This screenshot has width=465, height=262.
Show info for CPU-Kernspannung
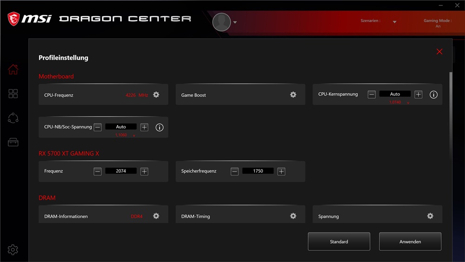point(433,95)
